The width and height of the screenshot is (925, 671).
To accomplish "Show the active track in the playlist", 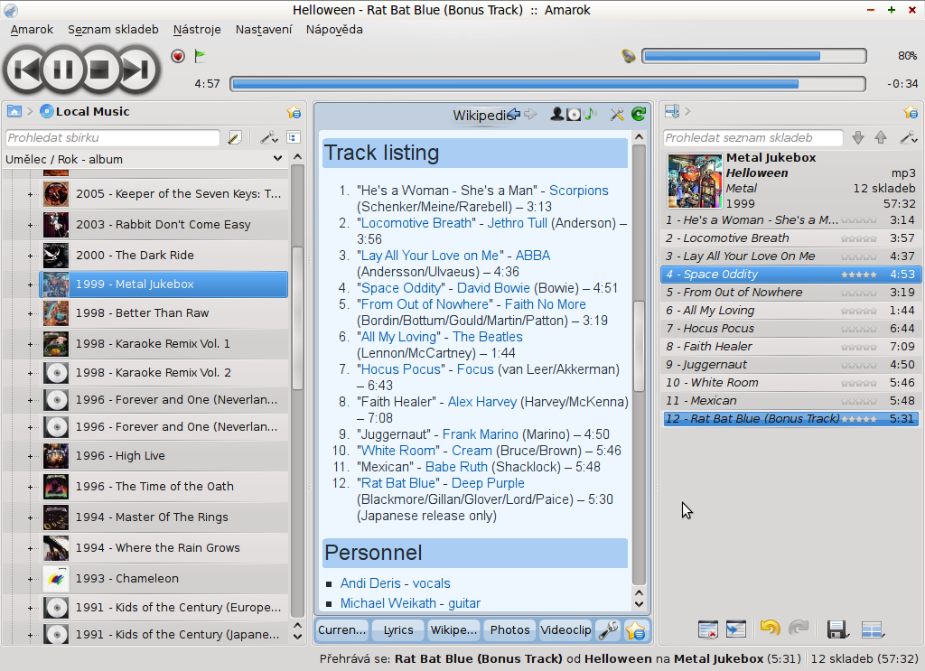I will (735, 629).
